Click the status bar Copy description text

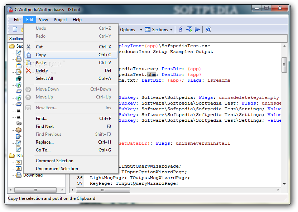(x=52, y=198)
